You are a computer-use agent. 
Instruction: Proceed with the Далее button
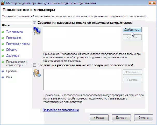[121, 118]
